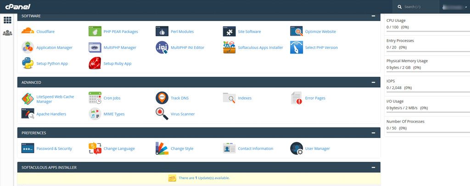Collapse the Preferences section
Viewport: 470px width, 186px height.
click(x=374, y=133)
